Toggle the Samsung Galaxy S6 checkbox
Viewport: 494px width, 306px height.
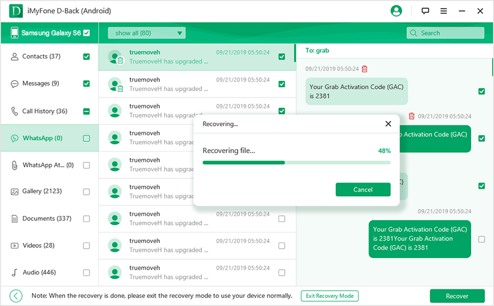tap(86, 33)
